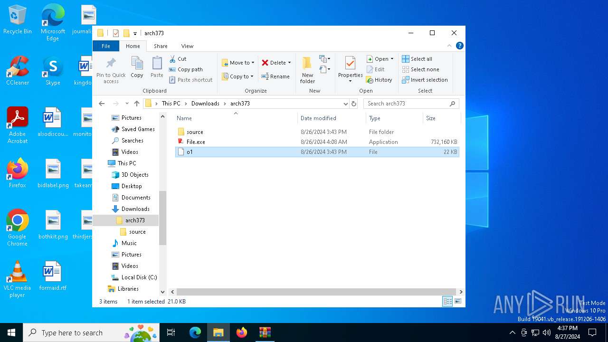Click Paste shortcut option
Screen dimensions: 608x342
click(x=190, y=80)
